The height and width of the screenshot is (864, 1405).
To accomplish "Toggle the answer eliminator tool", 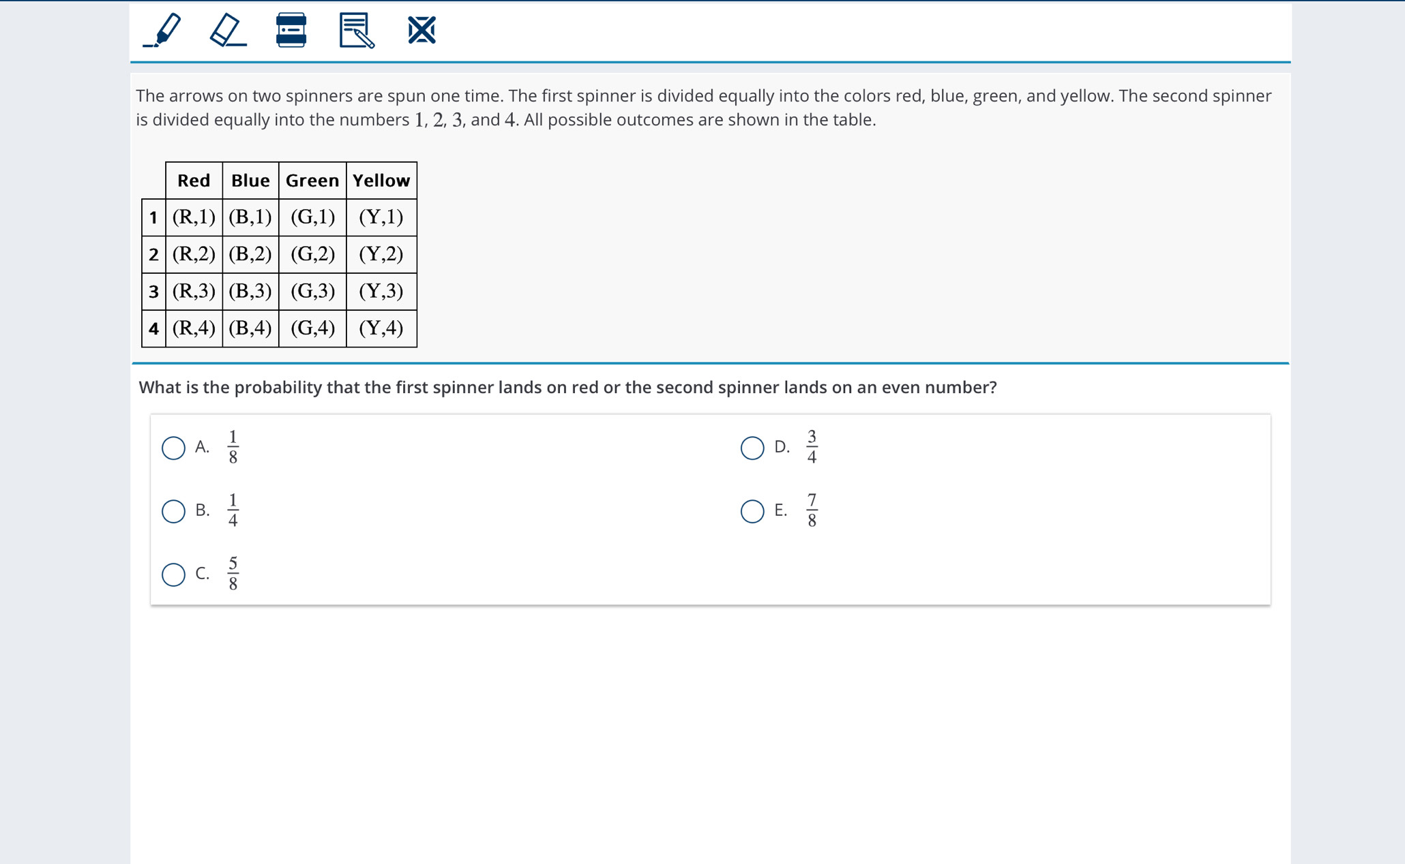I will click(x=421, y=30).
